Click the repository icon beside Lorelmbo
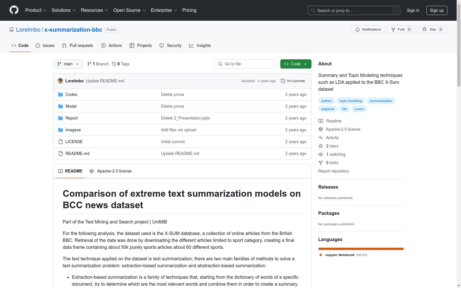This screenshot has width=461, height=288. pos(12,30)
